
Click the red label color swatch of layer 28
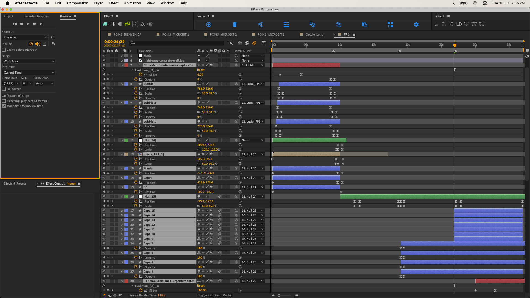126,281
